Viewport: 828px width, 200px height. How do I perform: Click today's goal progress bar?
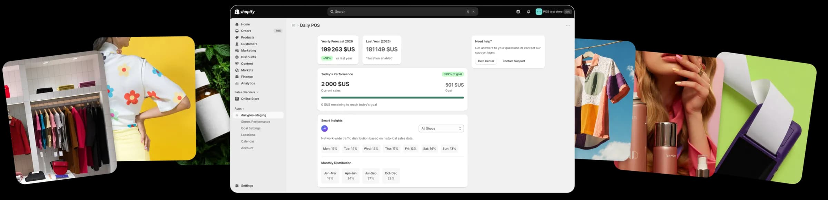392,98
